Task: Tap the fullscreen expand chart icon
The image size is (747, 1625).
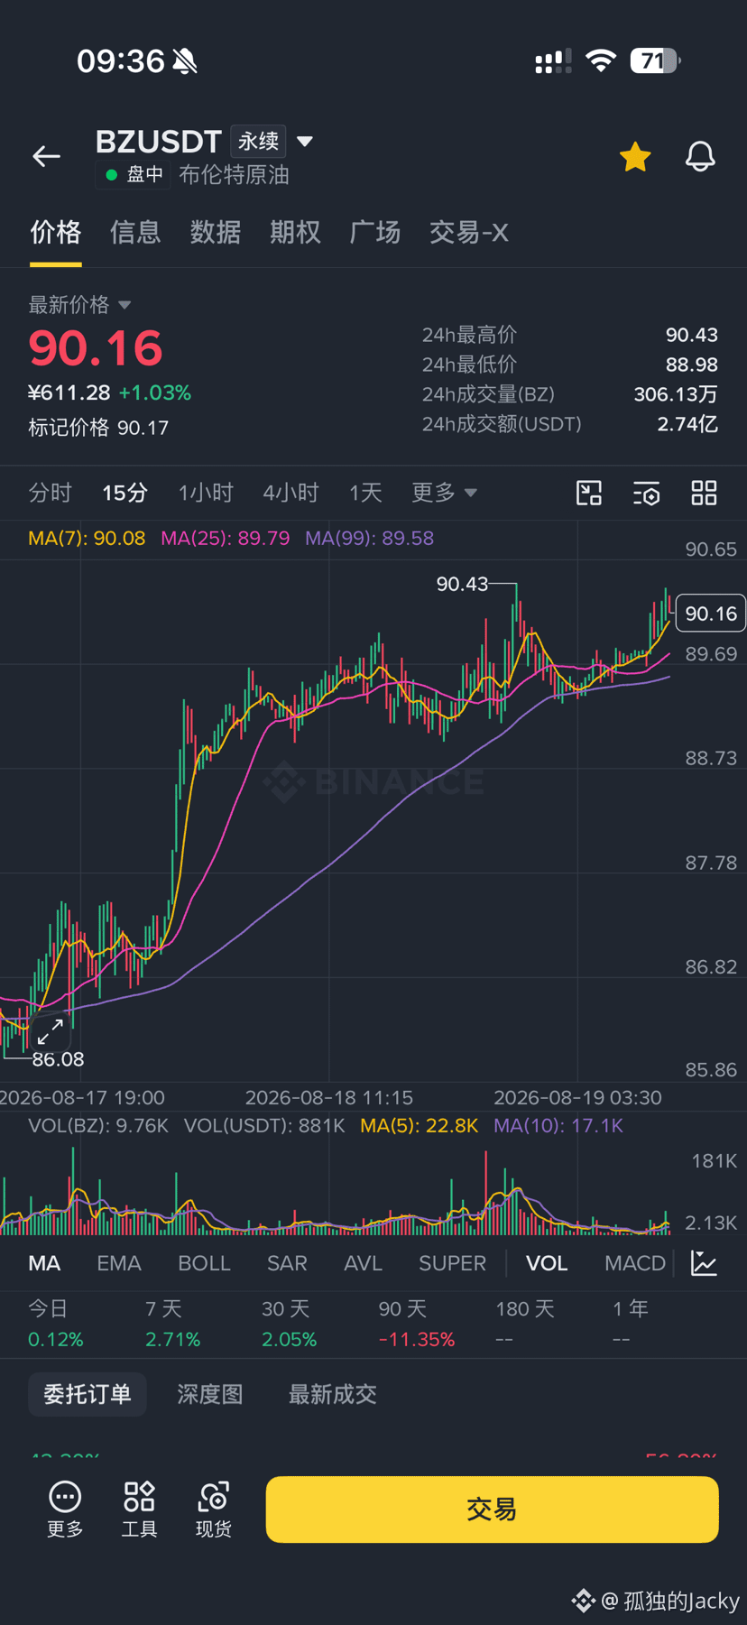Action: (51, 1031)
